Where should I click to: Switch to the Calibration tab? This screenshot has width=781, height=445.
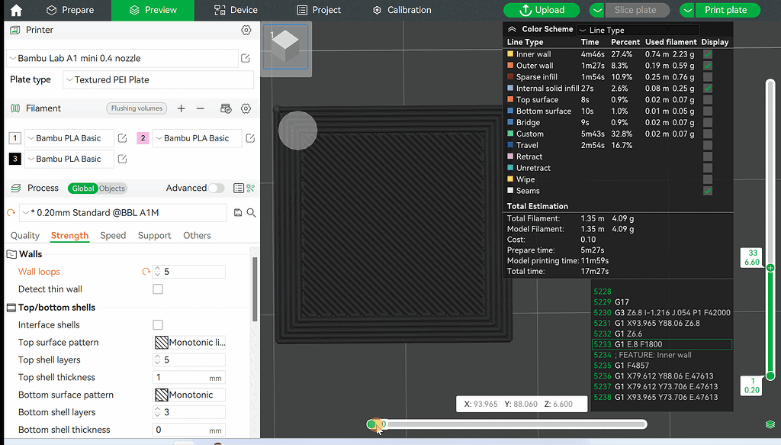coord(402,10)
